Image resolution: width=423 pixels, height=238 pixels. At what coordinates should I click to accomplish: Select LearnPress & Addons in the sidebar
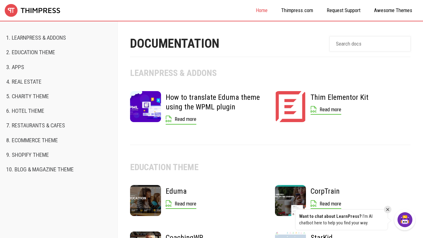pyautogui.click(x=36, y=38)
